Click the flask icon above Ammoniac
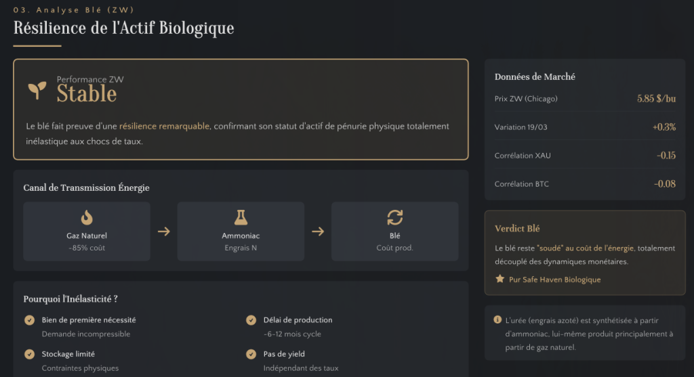 tap(241, 217)
